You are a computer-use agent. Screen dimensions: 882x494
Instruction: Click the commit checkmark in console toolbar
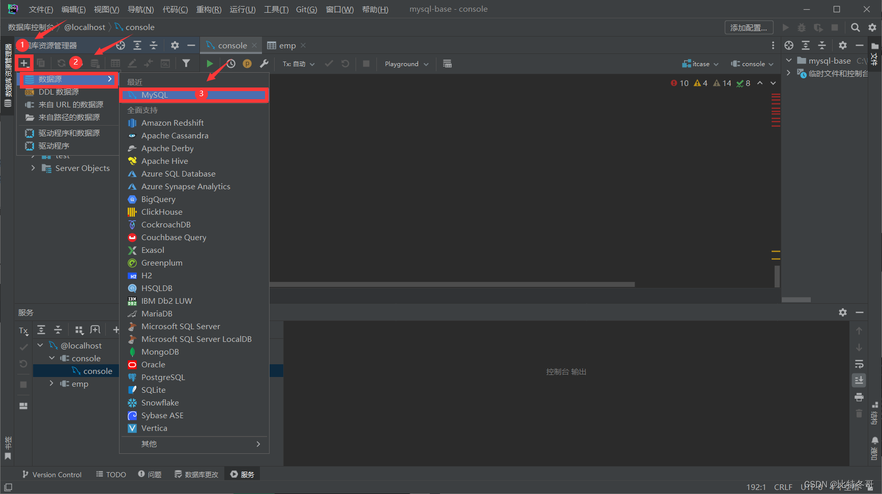coord(329,64)
